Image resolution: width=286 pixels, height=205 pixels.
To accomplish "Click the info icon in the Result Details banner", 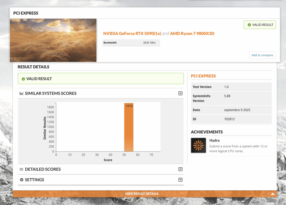I will point(23,79).
